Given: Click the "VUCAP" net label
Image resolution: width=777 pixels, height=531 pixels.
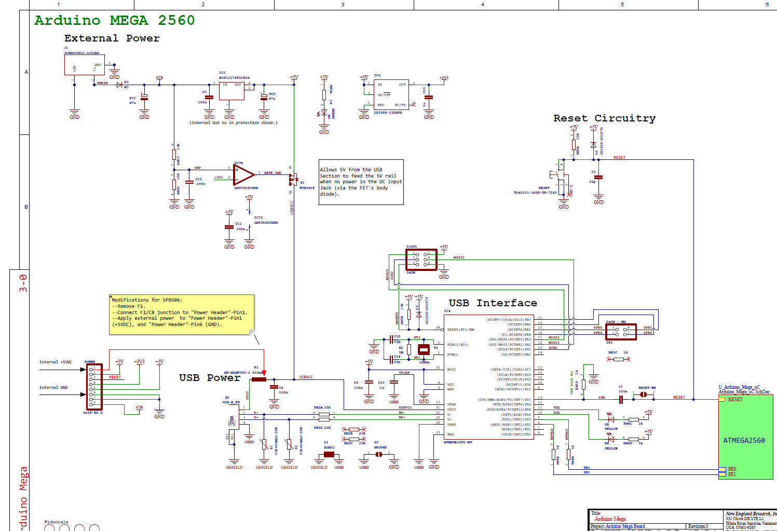Looking at the screenshot, I should pyautogui.click(x=404, y=373).
